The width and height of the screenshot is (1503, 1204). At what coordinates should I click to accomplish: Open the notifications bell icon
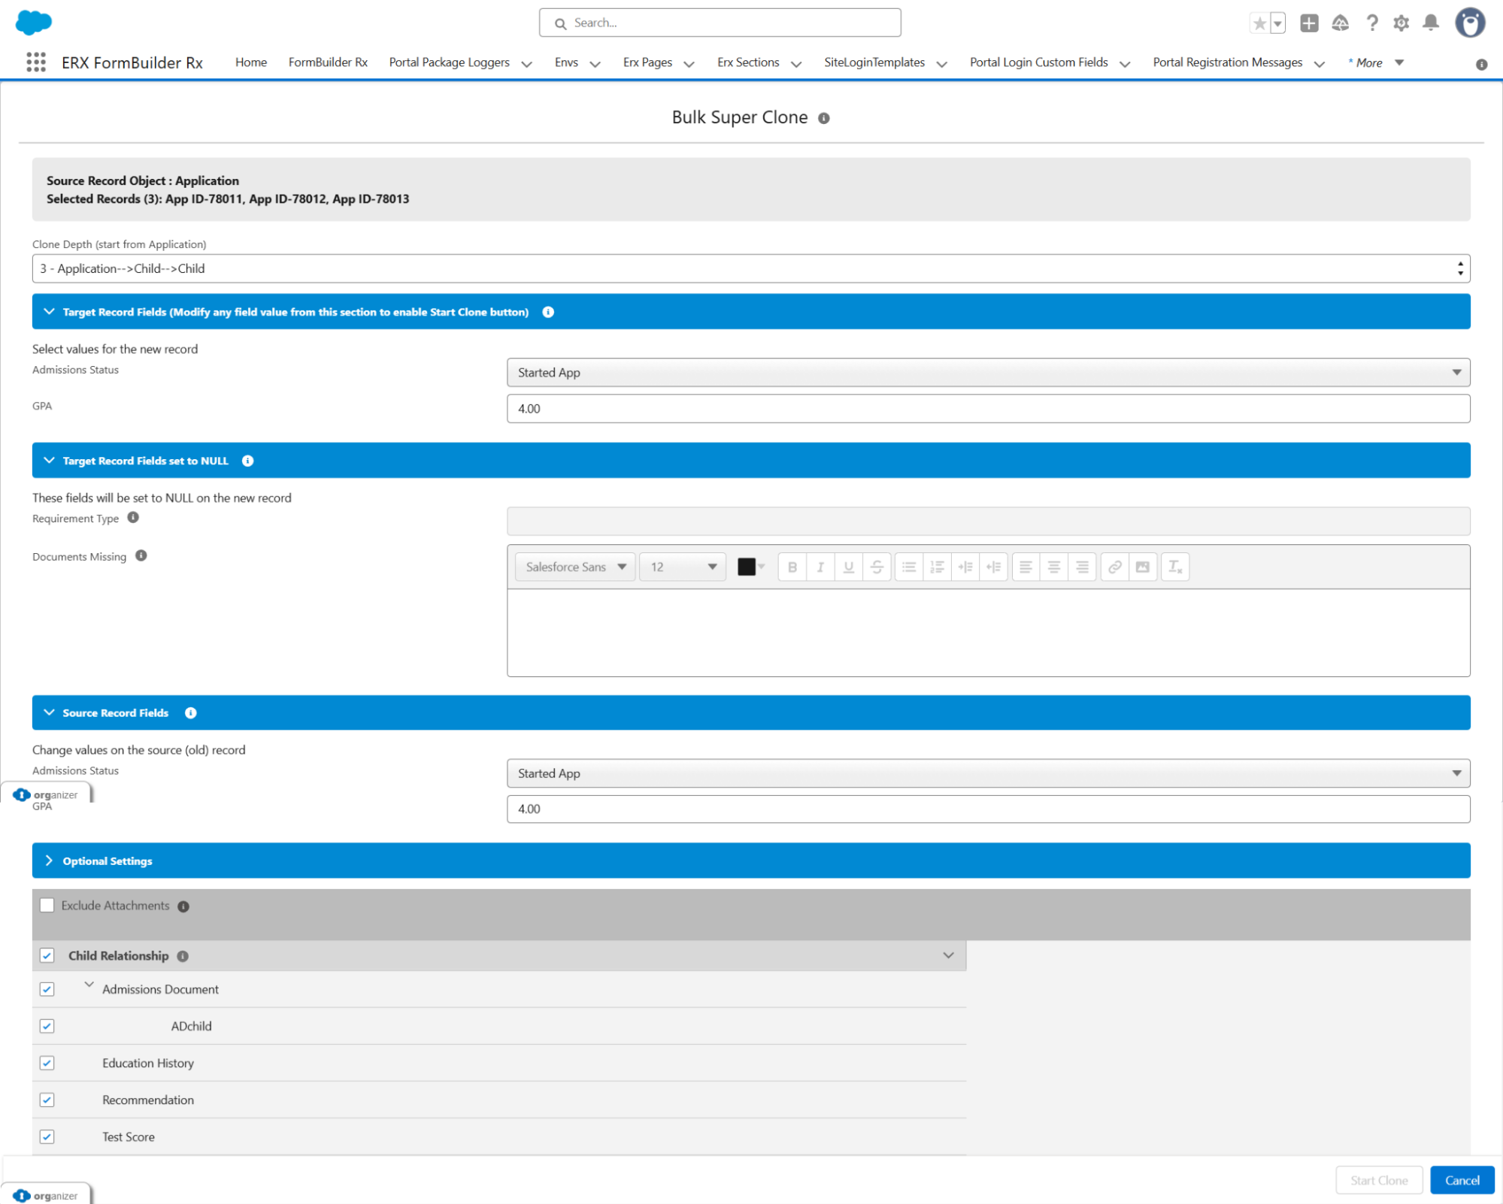pos(1431,23)
